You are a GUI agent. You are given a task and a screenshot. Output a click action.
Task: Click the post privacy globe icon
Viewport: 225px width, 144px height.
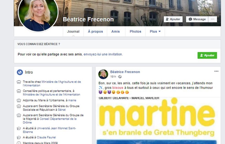(x=120, y=77)
